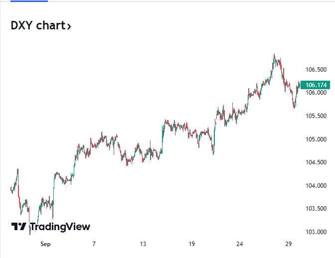Select the 7 date marker on time axis

tap(94, 244)
